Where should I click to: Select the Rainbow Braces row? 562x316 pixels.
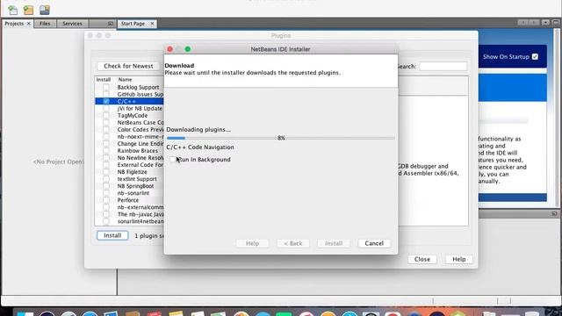tap(129, 151)
